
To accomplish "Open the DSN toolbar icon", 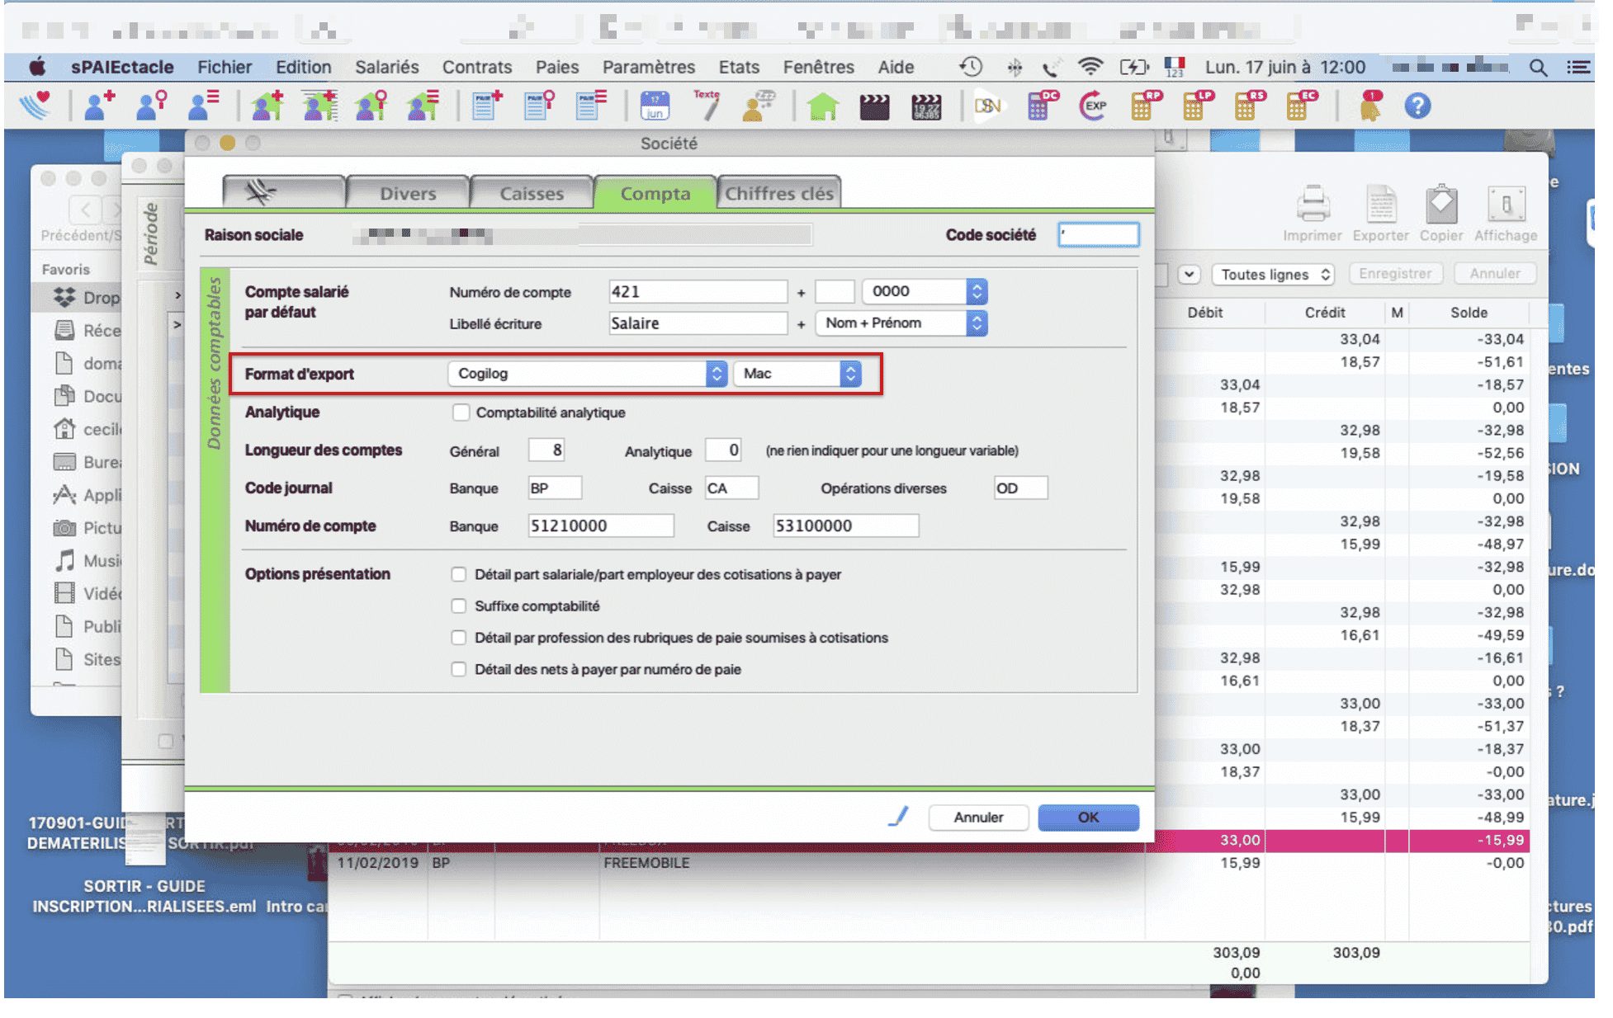I will point(988,106).
